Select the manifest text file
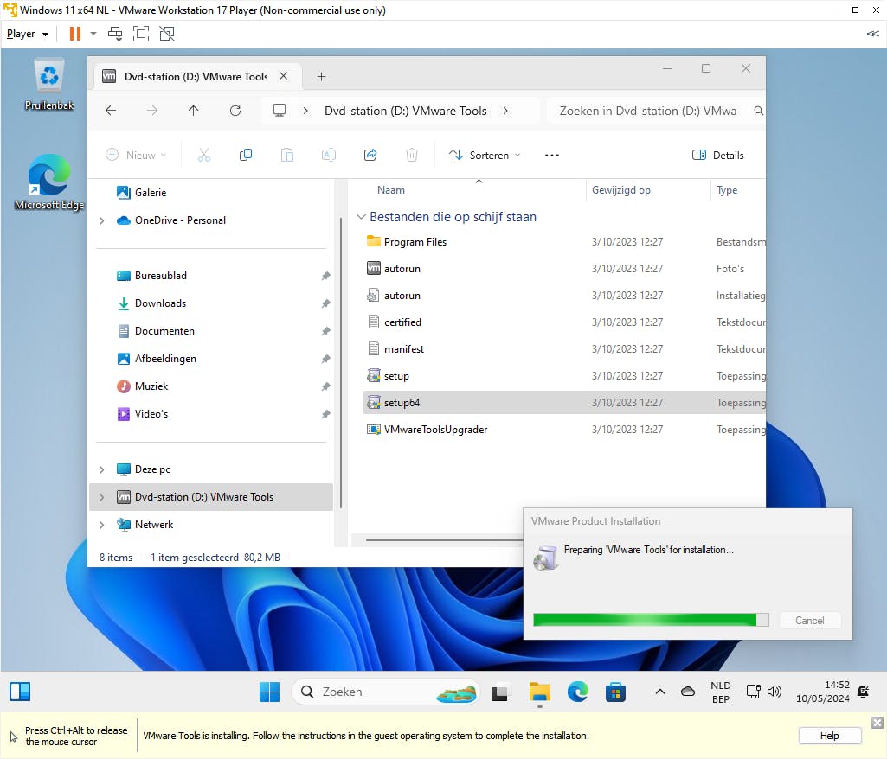This screenshot has width=887, height=759. pos(404,349)
